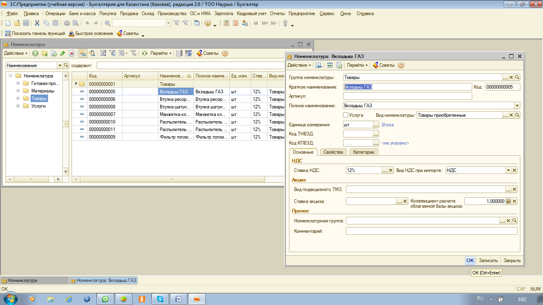
Task: Click the Записать button
Action: pos(488,261)
